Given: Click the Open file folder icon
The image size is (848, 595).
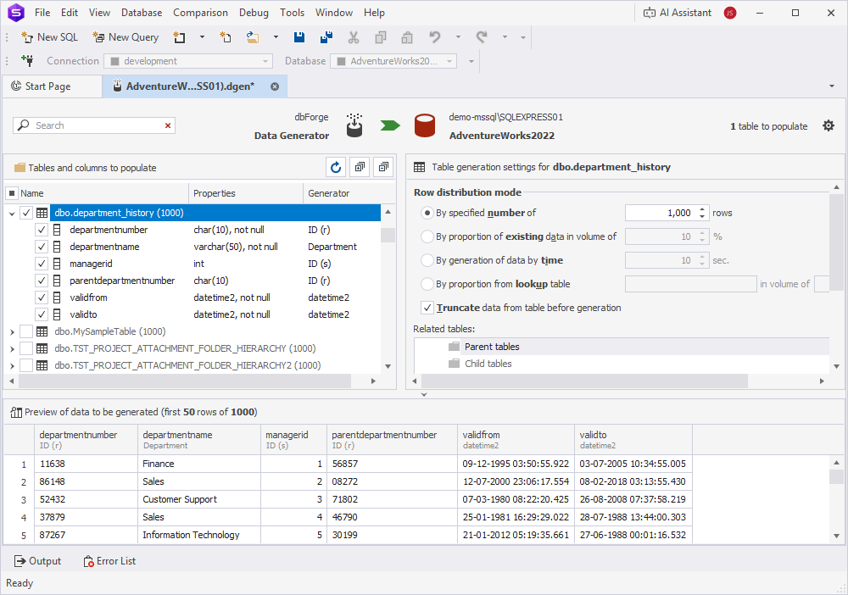Looking at the screenshot, I should point(253,37).
